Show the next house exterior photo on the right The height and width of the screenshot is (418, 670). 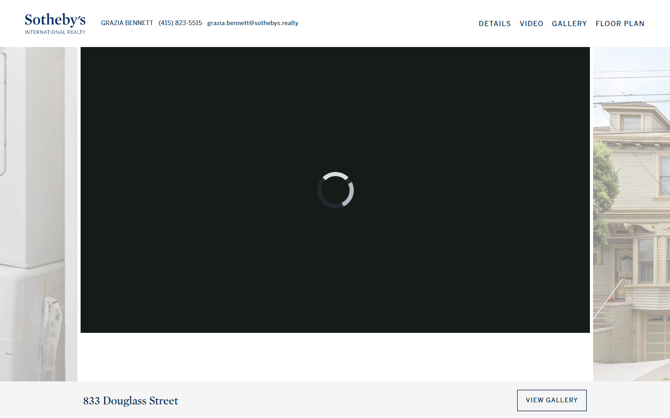pyautogui.click(x=631, y=214)
